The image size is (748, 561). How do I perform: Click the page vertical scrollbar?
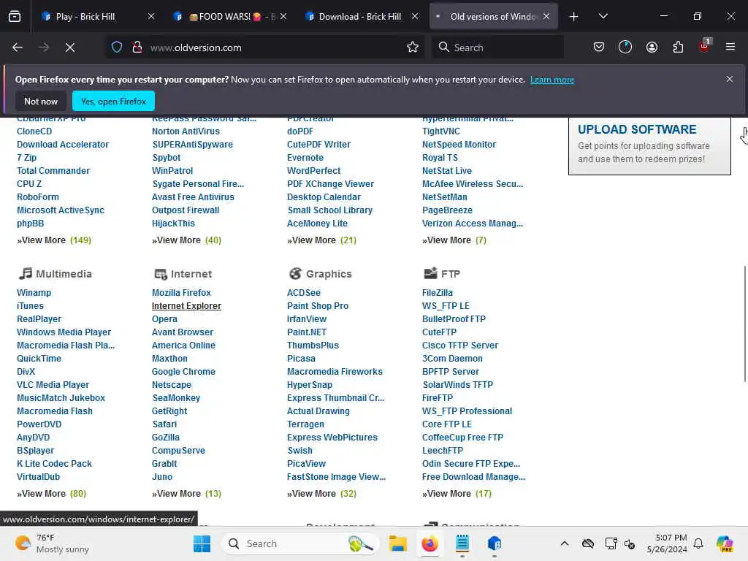[x=744, y=323]
